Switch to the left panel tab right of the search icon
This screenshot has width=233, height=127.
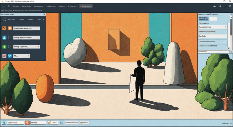12,19
